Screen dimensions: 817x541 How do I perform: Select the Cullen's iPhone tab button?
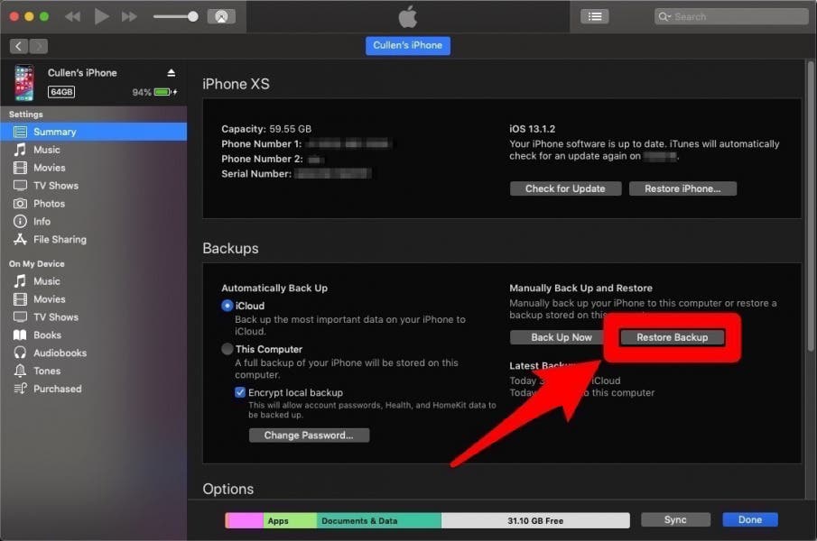[407, 45]
